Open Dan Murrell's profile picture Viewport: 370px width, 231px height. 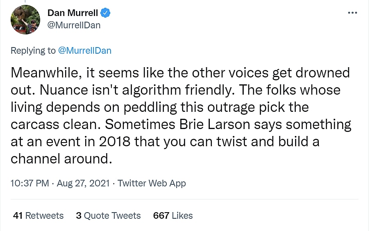click(25, 20)
